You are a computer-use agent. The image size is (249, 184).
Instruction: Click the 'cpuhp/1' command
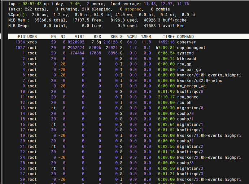point(185,119)
